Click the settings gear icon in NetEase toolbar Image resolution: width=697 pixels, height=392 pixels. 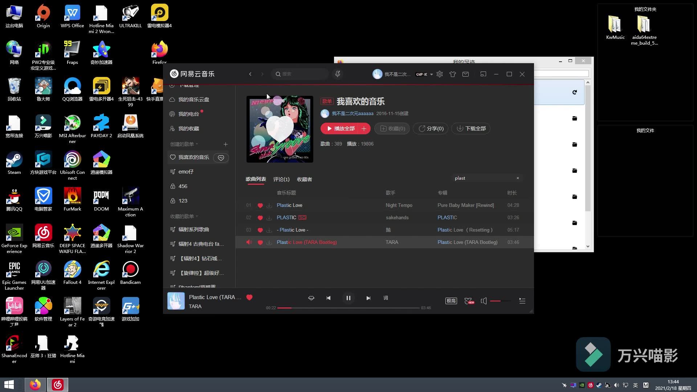pos(440,74)
